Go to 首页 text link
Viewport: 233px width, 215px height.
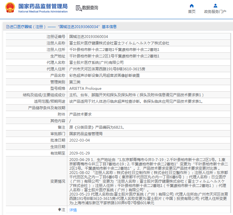pos(192,12)
